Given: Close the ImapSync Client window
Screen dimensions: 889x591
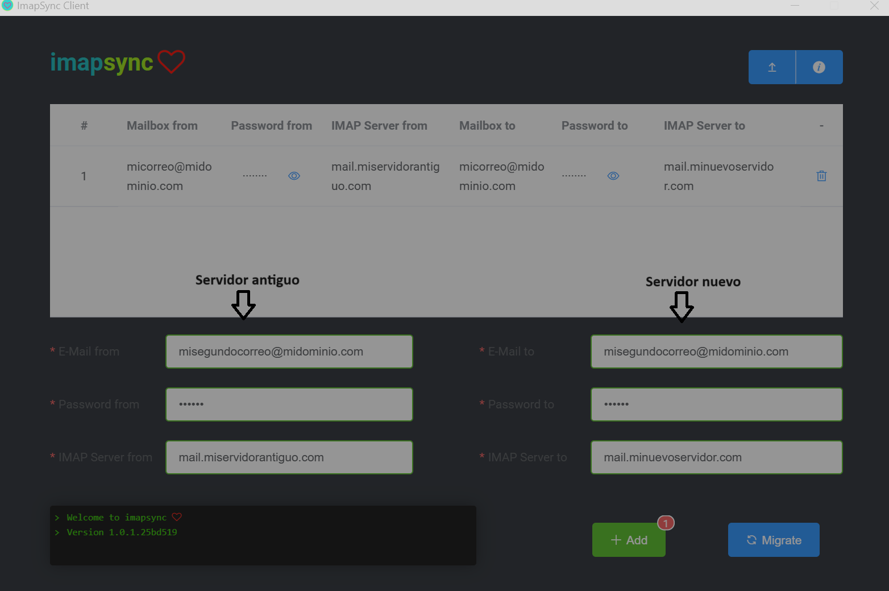Looking at the screenshot, I should click(874, 6).
